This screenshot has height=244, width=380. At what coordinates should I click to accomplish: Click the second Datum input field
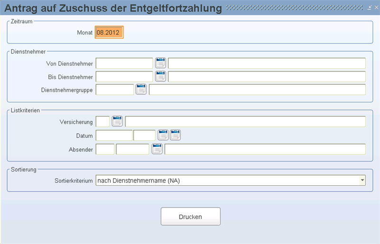[x=144, y=136]
